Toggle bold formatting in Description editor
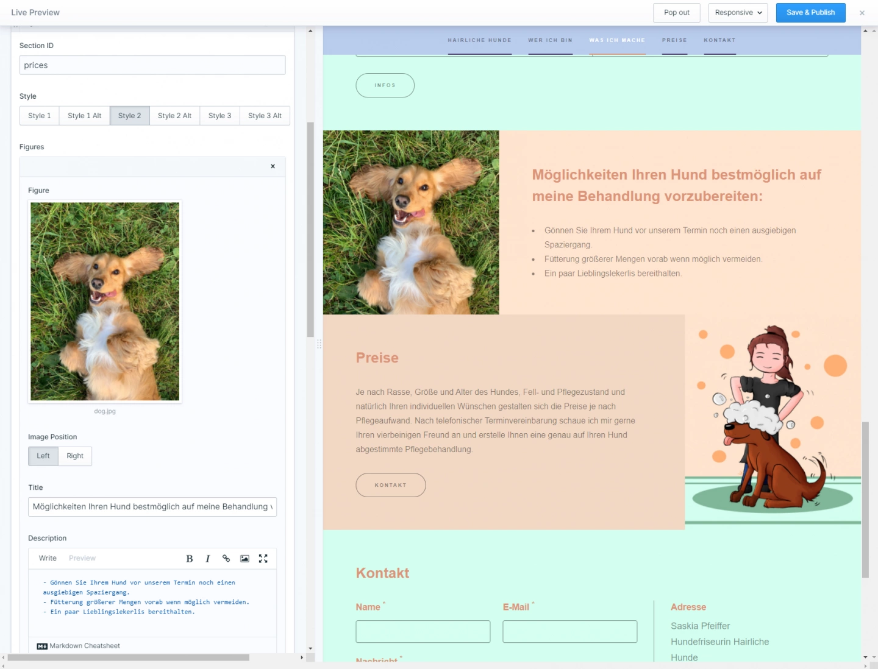 coord(189,559)
